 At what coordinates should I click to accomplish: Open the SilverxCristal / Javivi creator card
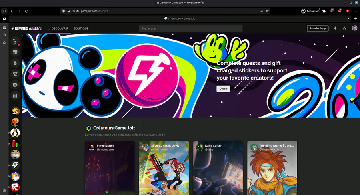(164, 168)
